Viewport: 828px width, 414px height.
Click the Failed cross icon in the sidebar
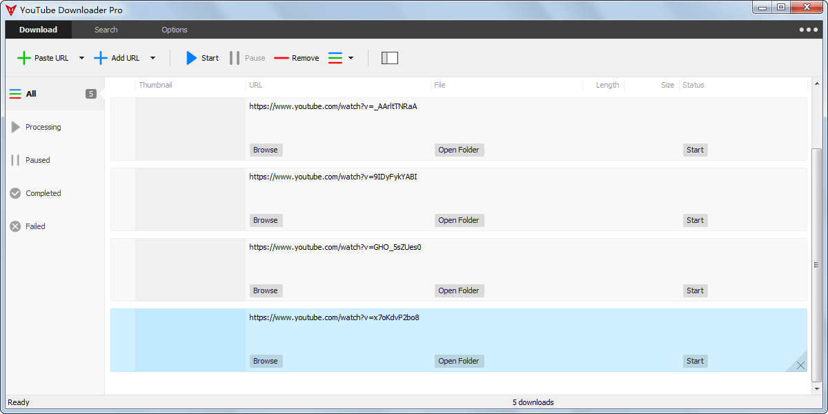(x=15, y=226)
